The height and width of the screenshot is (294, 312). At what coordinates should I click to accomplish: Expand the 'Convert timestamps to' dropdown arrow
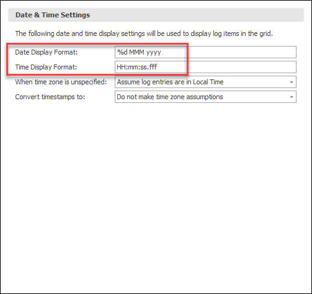tap(292, 97)
